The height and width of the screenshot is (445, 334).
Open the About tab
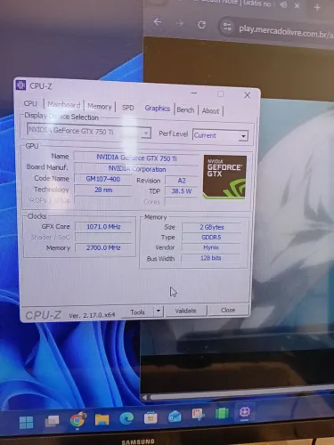210,110
